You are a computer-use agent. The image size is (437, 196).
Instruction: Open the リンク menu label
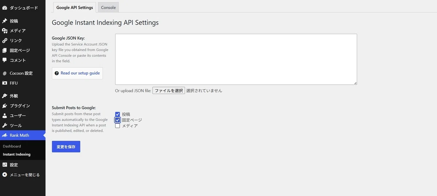(x=16, y=41)
